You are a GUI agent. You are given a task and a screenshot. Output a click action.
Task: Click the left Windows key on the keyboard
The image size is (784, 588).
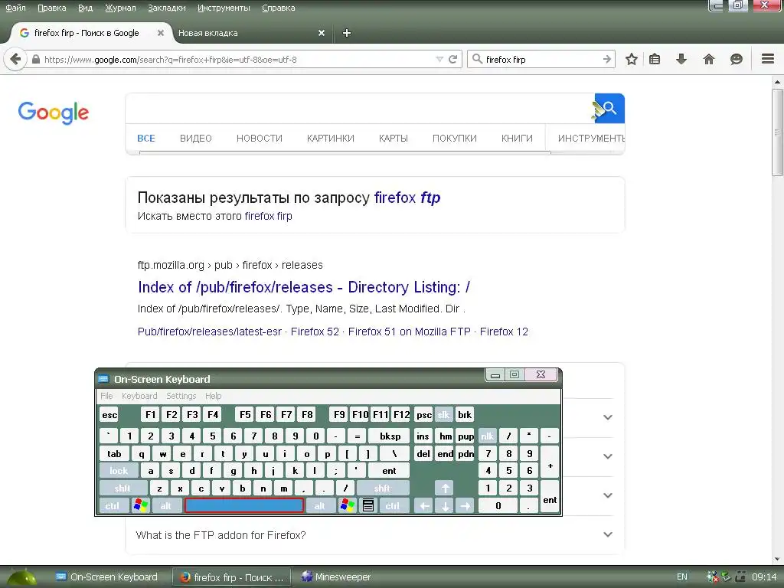click(x=141, y=505)
